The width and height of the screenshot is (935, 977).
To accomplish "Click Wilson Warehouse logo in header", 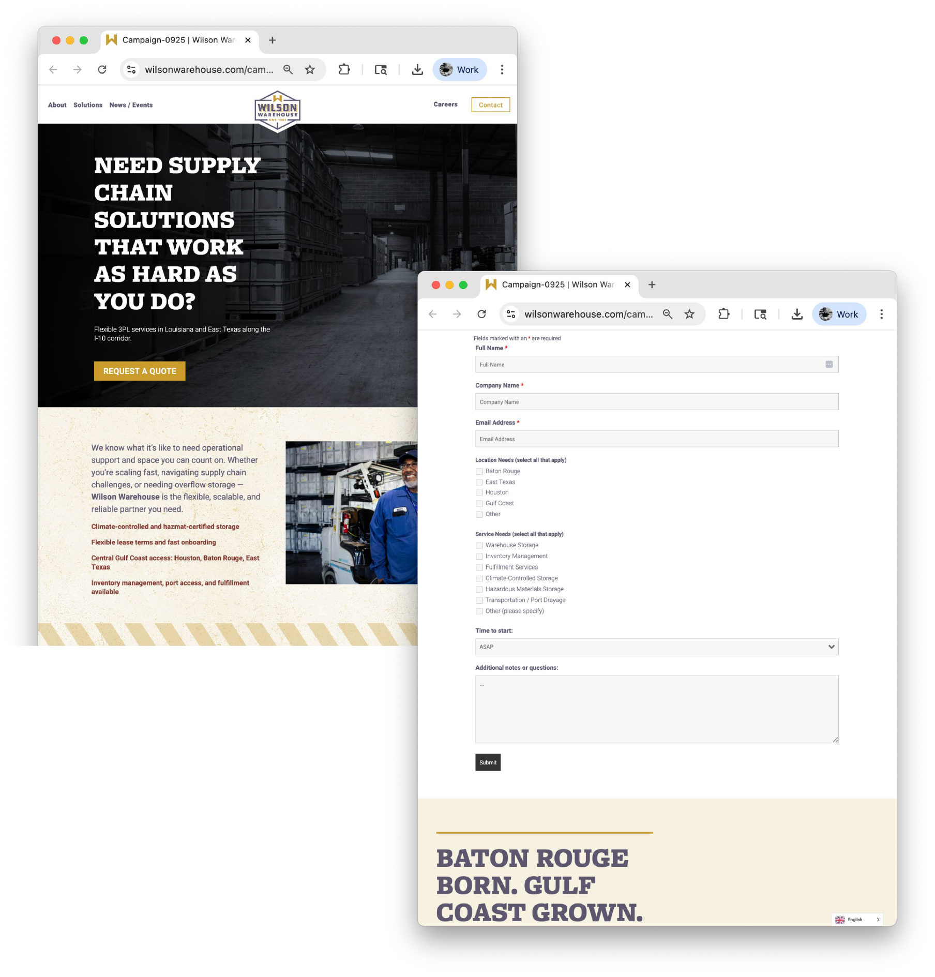I will [x=278, y=111].
